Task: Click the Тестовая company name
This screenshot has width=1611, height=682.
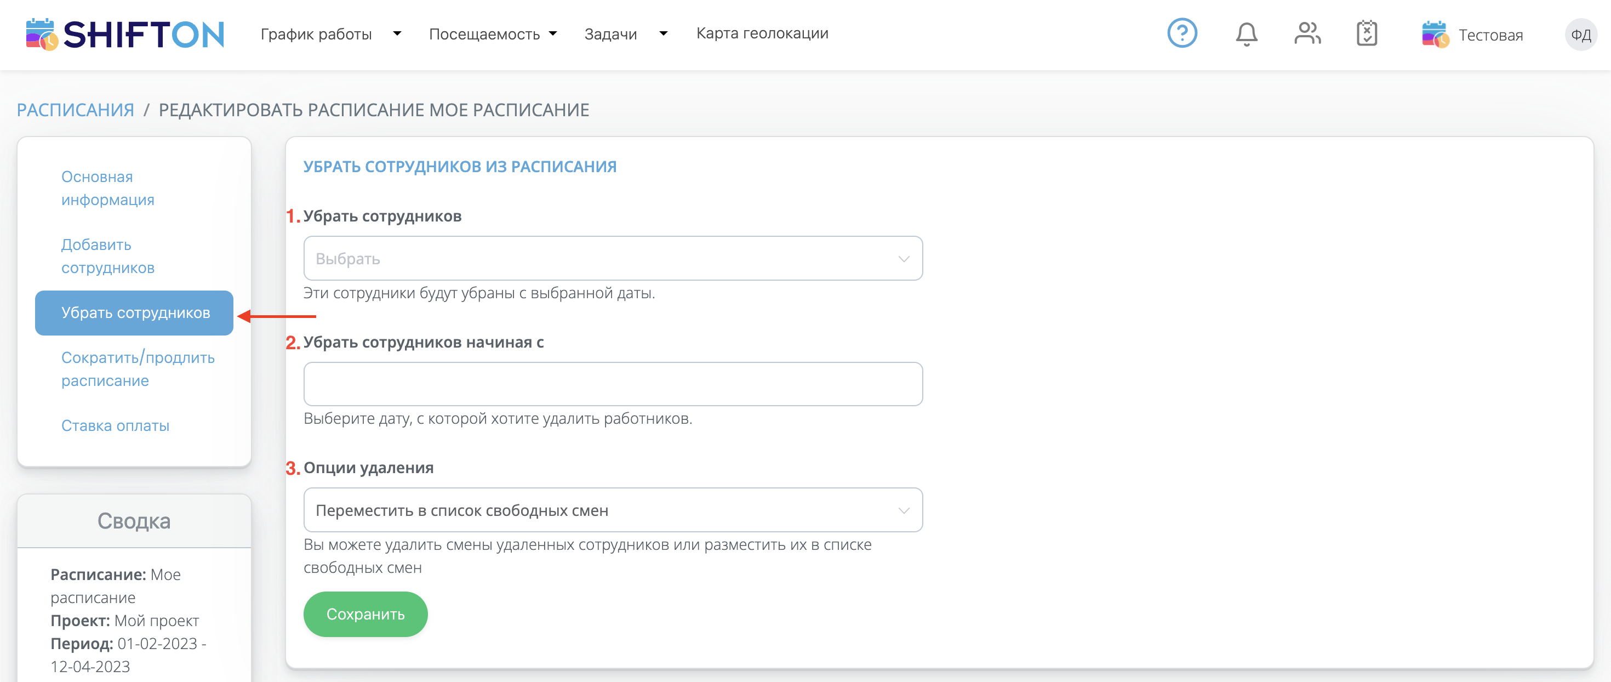Action: pyautogui.click(x=1491, y=35)
